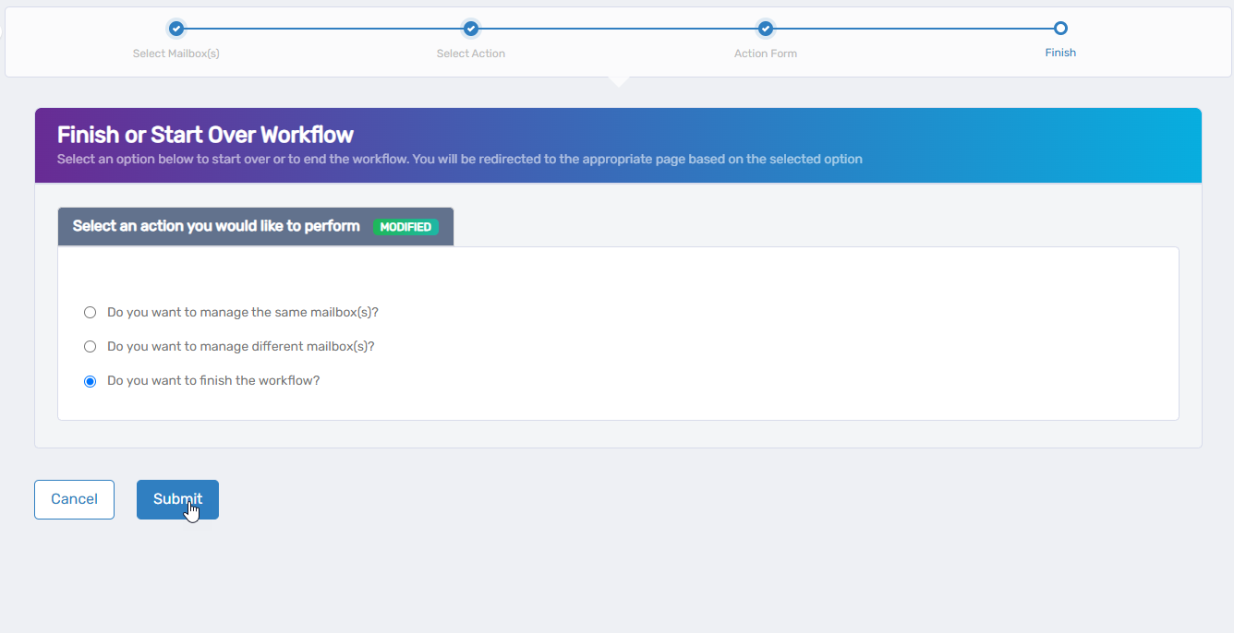Select the 'finish the workflow' radio button

coord(90,381)
